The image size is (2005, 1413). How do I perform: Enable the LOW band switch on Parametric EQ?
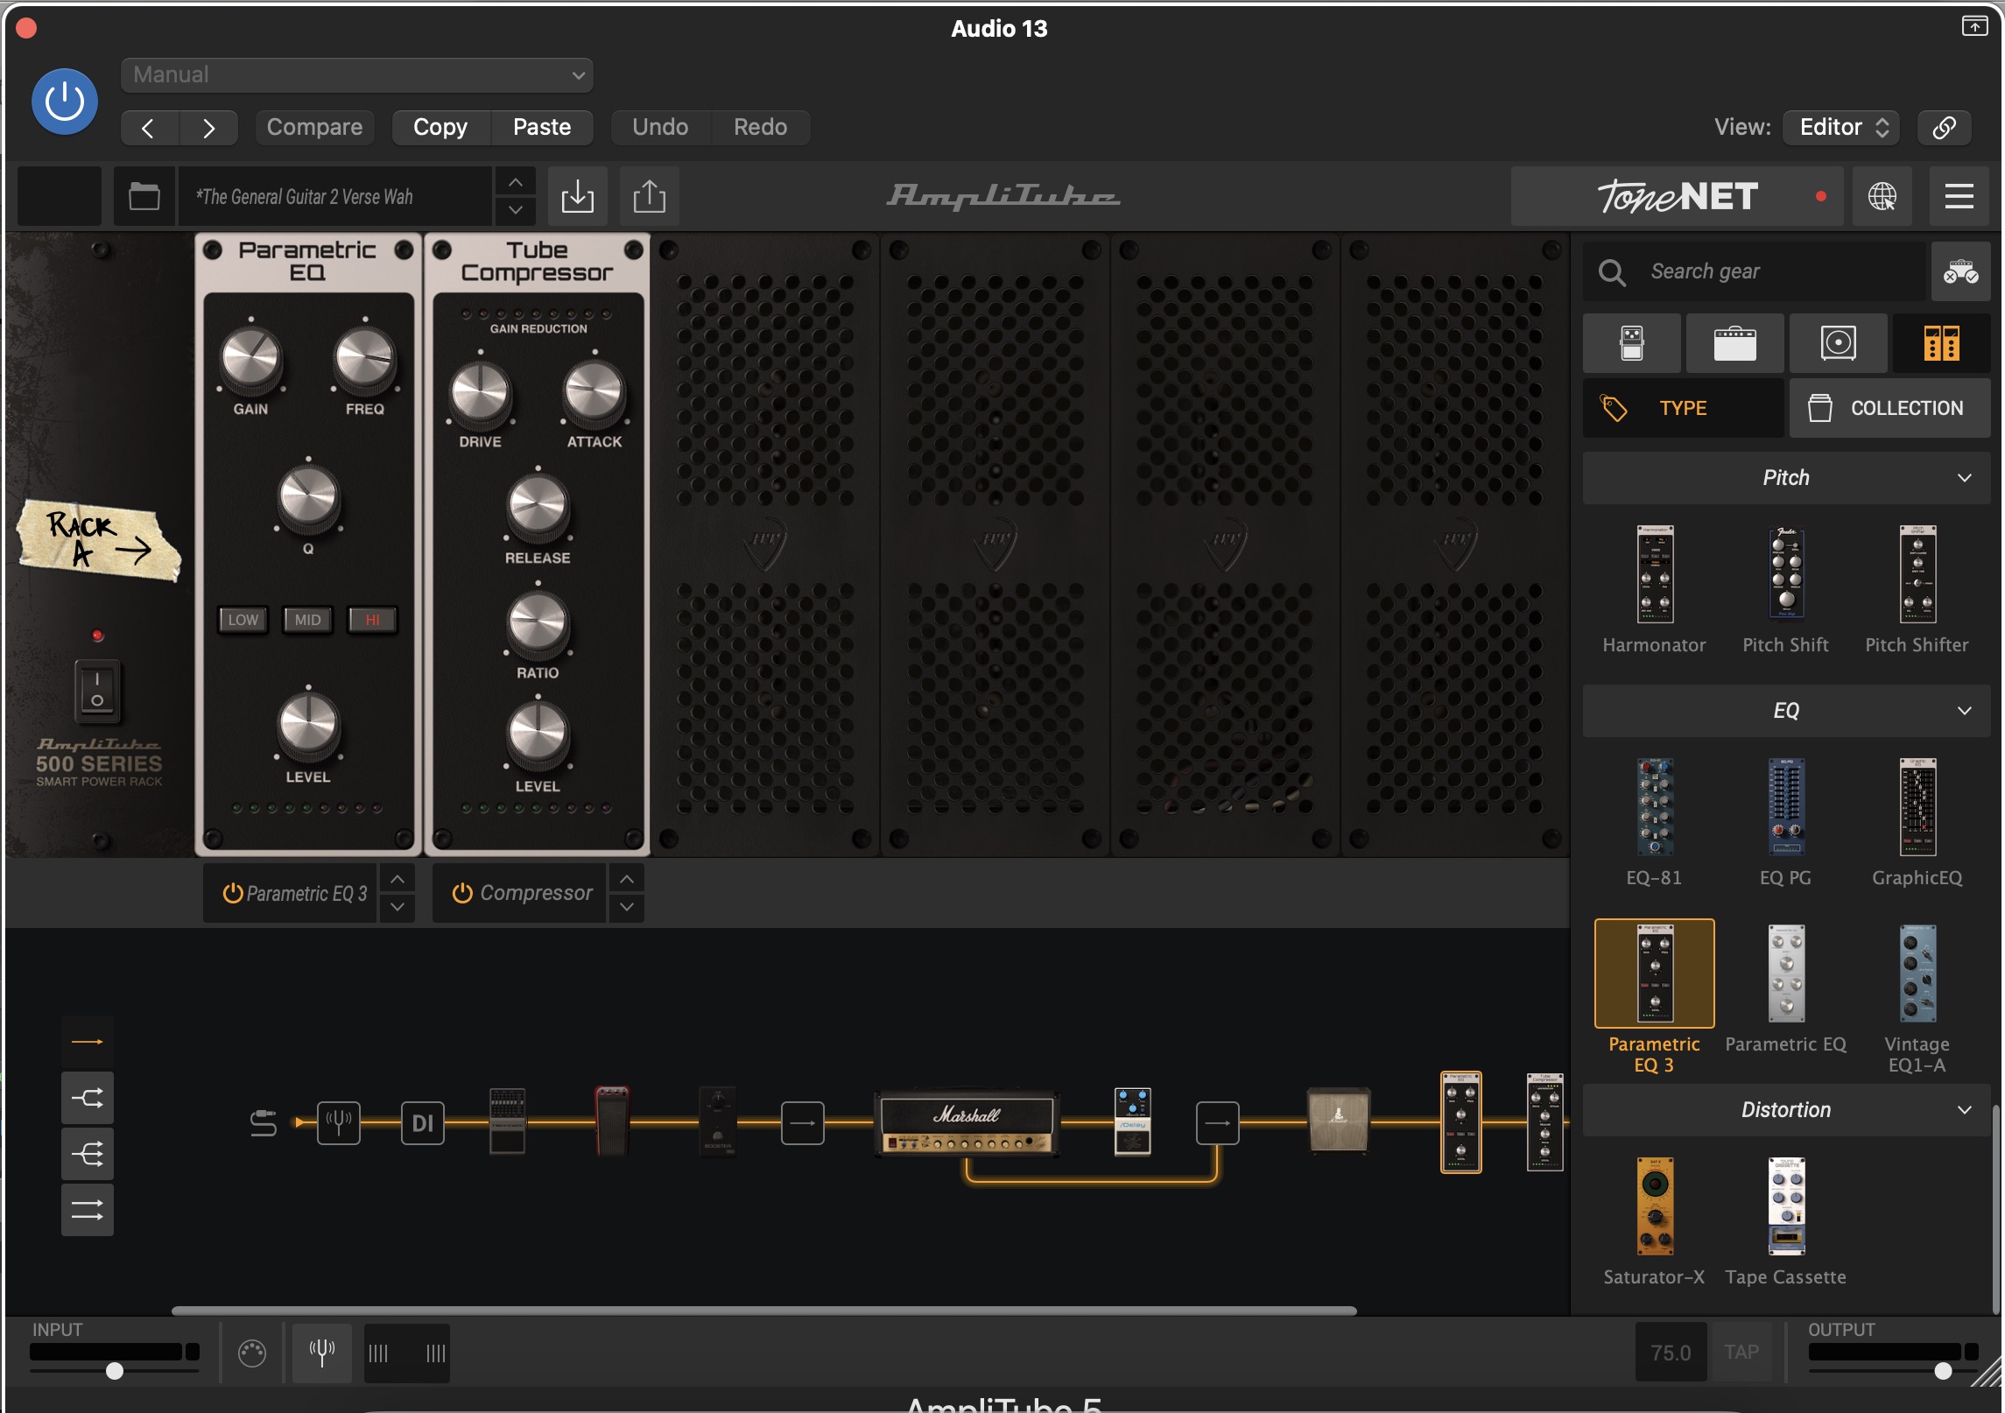pos(243,620)
